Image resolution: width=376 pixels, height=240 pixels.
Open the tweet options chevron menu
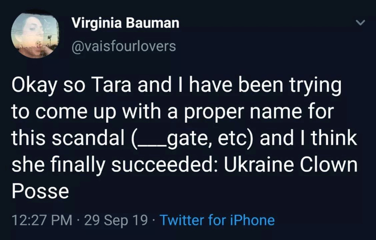pos(360,24)
